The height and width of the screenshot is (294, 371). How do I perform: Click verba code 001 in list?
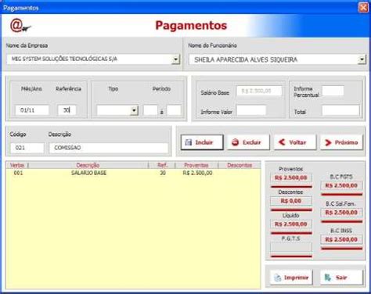[18, 173]
